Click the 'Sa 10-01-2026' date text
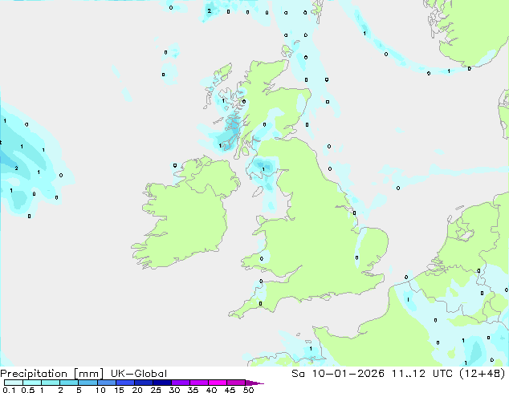The width and height of the screenshot is (509, 393). pyautogui.click(x=338, y=374)
